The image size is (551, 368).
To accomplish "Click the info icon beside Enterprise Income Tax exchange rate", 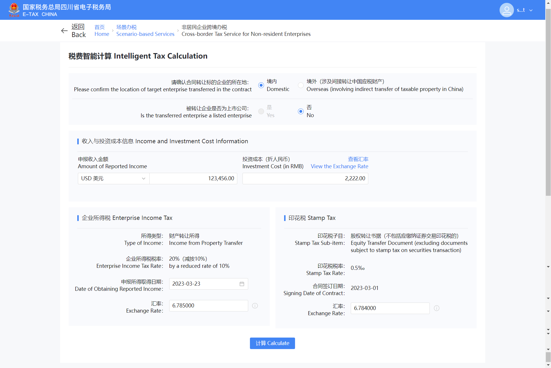I will [x=255, y=306].
